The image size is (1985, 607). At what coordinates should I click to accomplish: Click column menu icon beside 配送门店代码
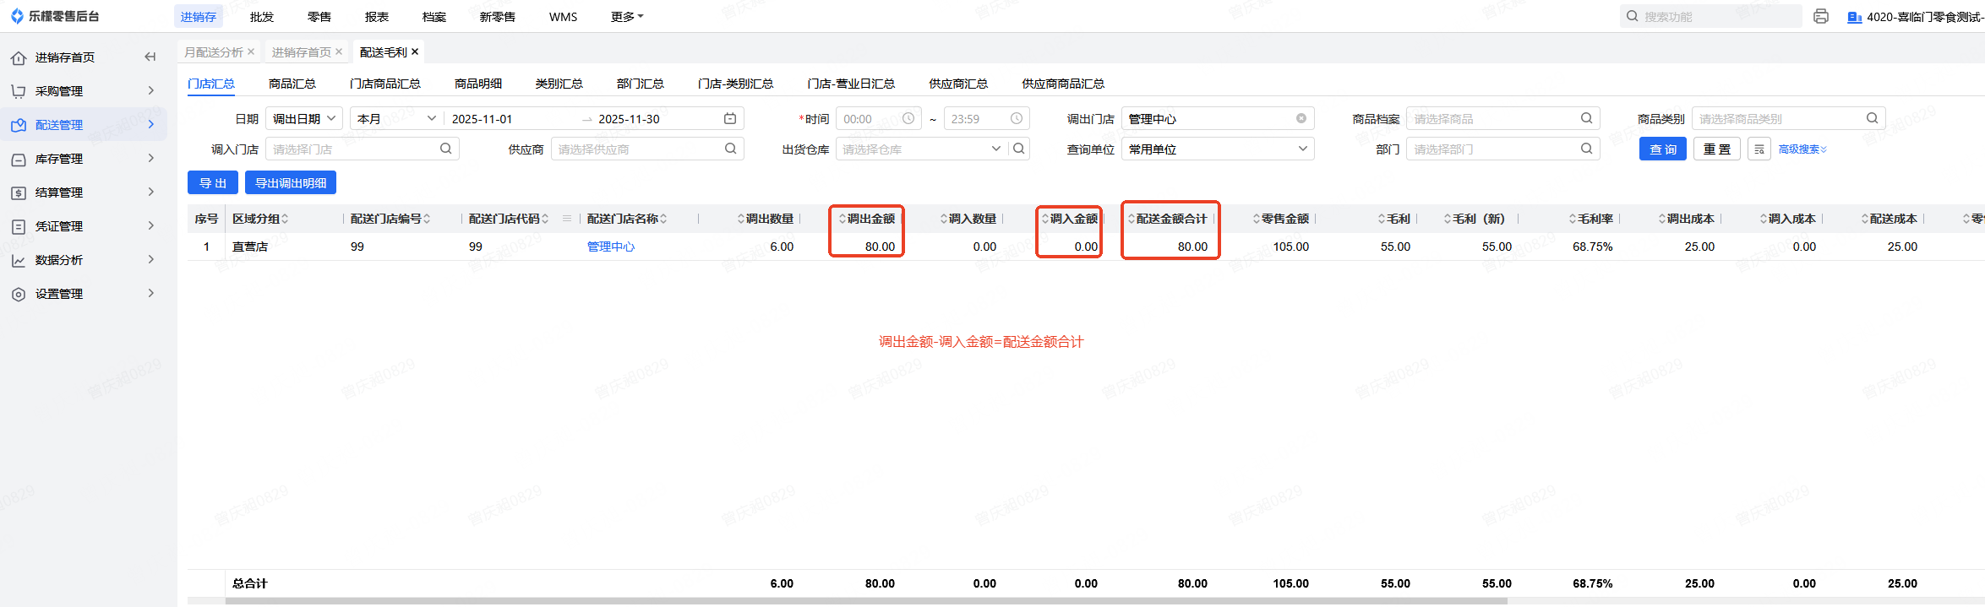click(567, 219)
